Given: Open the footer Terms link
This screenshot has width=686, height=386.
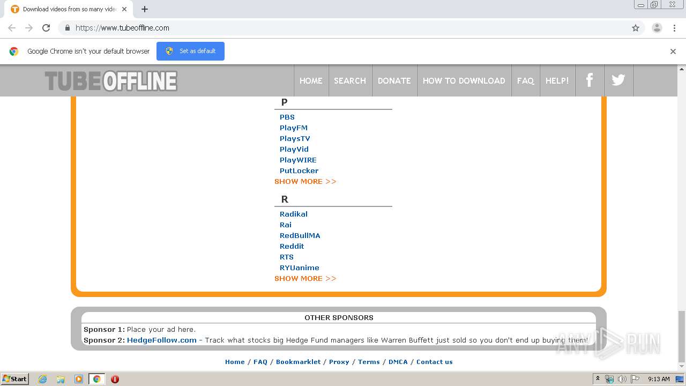Looking at the screenshot, I should pos(369,362).
